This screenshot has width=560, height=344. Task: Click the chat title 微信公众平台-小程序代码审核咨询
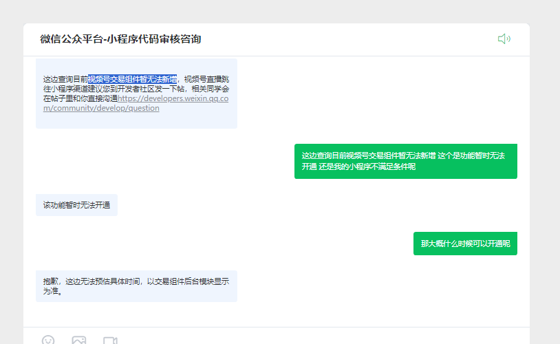pos(120,39)
